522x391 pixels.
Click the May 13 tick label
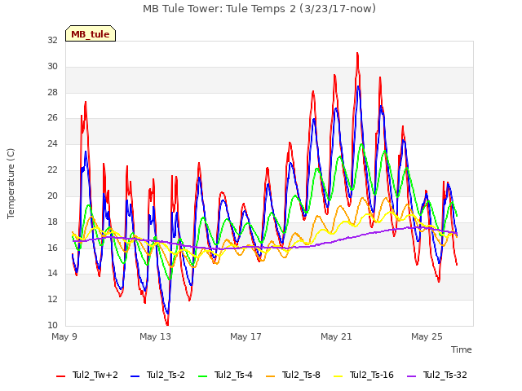[155, 336]
